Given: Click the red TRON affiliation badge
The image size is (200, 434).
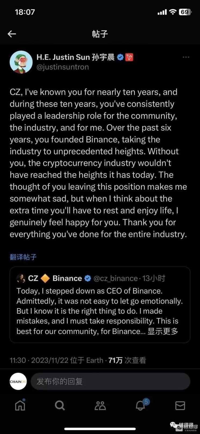Looking at the screenshot, I should click(129, 57).
